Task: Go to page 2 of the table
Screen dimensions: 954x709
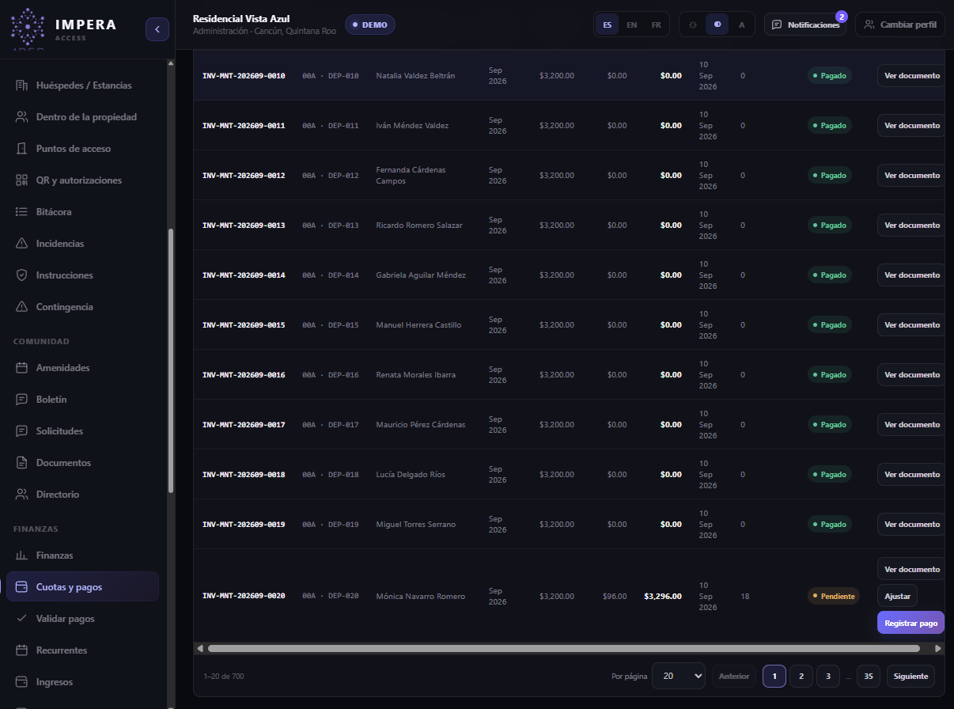Action: click(x=801, y=677)
